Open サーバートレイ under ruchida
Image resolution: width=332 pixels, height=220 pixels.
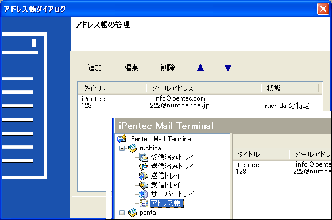point(172,194)
